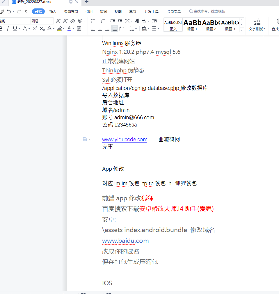Click the Chinese layout icon
The width and height of the screenshot is (279, 294).
click(x=127, y=21)
